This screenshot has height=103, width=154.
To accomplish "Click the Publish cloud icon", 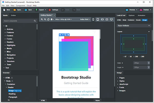I will [141, 10].
